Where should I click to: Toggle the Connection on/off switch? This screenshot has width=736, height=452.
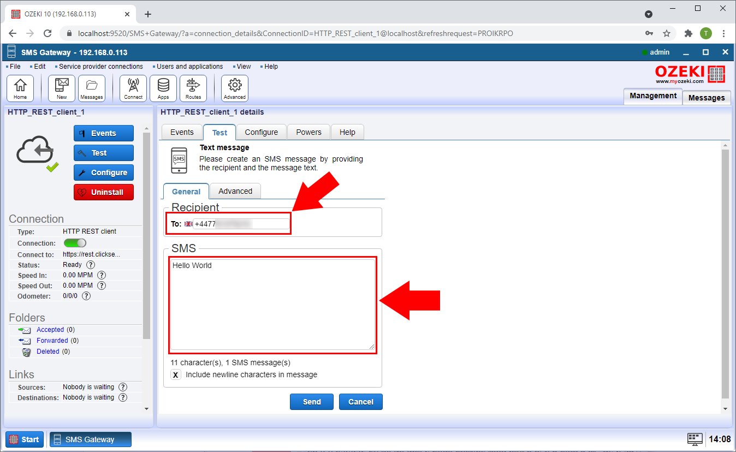click(x=75, y=243)
